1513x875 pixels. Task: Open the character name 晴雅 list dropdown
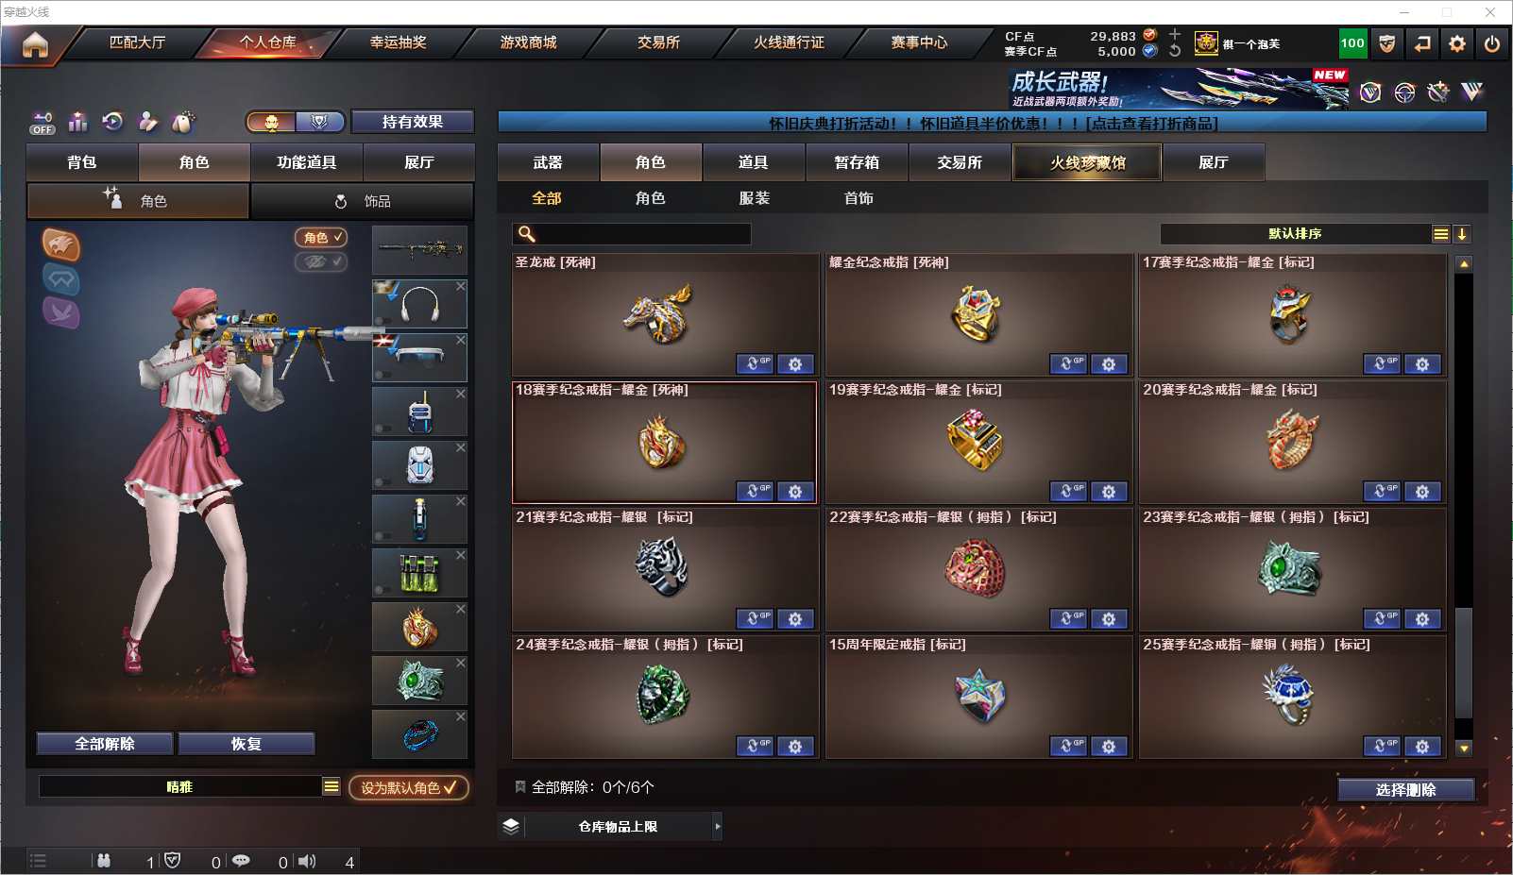(x=331, y=786)
